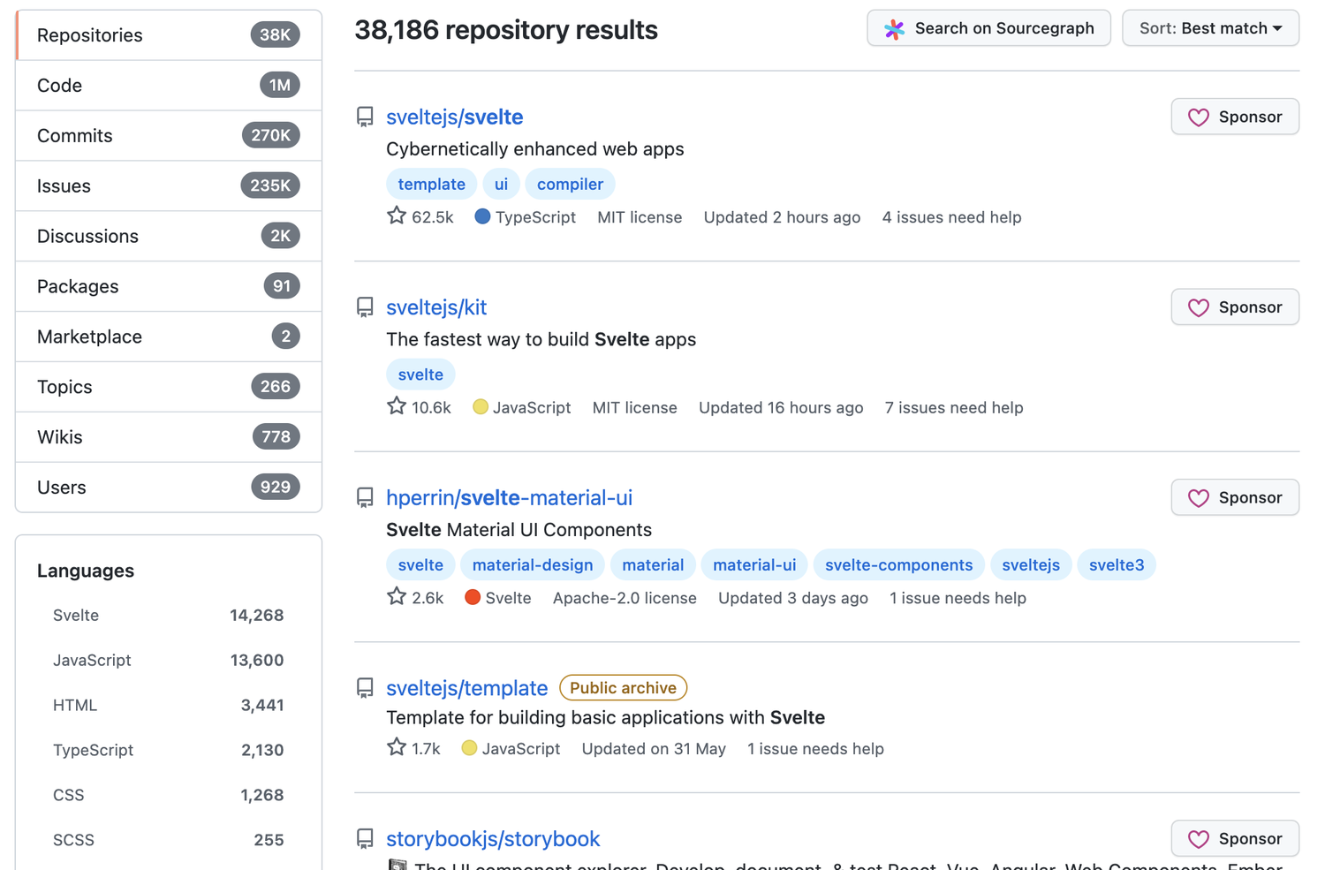Click star icon beside 2.6k count

[397, 597]
